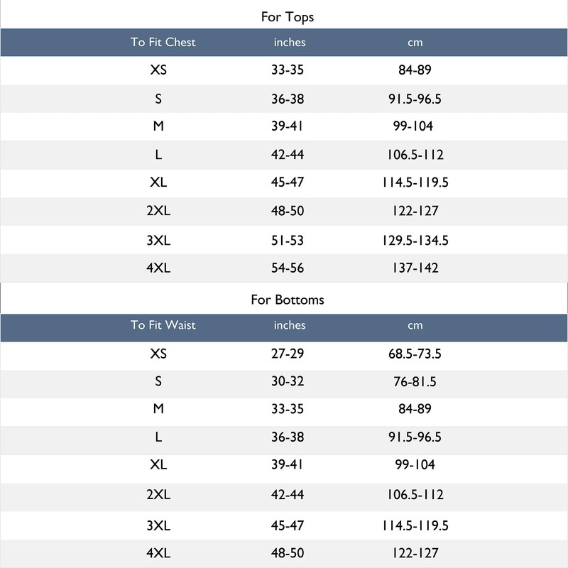This screenshot has height=568, width=568.
Task: Select the "To Fit Chest" column header
Action: [163, 42]
